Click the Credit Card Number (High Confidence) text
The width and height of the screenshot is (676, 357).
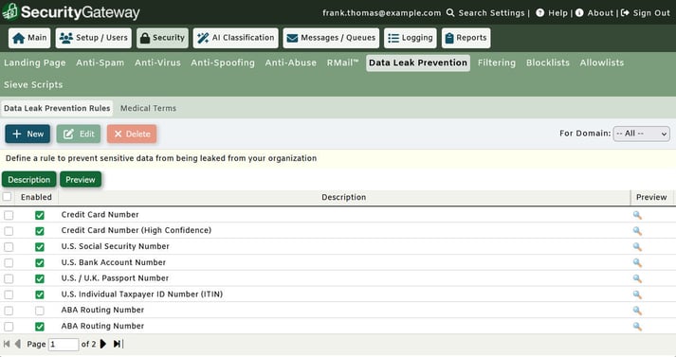tap(137, 230)
